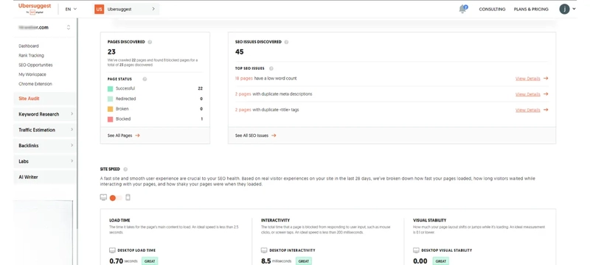
Task: Click See All SEO Issues
Action: pos(251,135)
